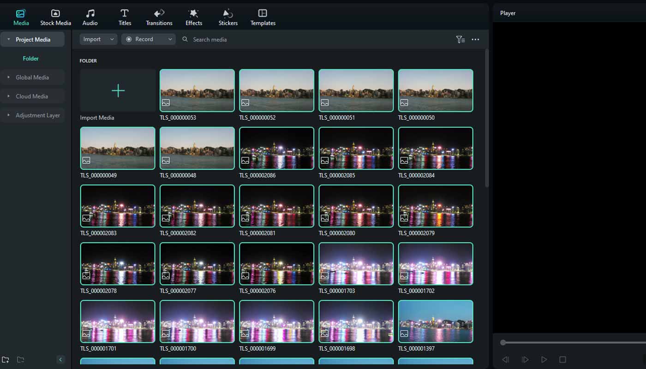The width and height of the screenshot is (646, 369).
Task: Select thumbnail TLS_000002086
Action: pyautogui.click(x=276, y=148)
